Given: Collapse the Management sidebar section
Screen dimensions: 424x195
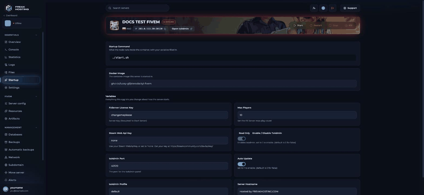Looking at the screenshot, I should coord(36,128).
